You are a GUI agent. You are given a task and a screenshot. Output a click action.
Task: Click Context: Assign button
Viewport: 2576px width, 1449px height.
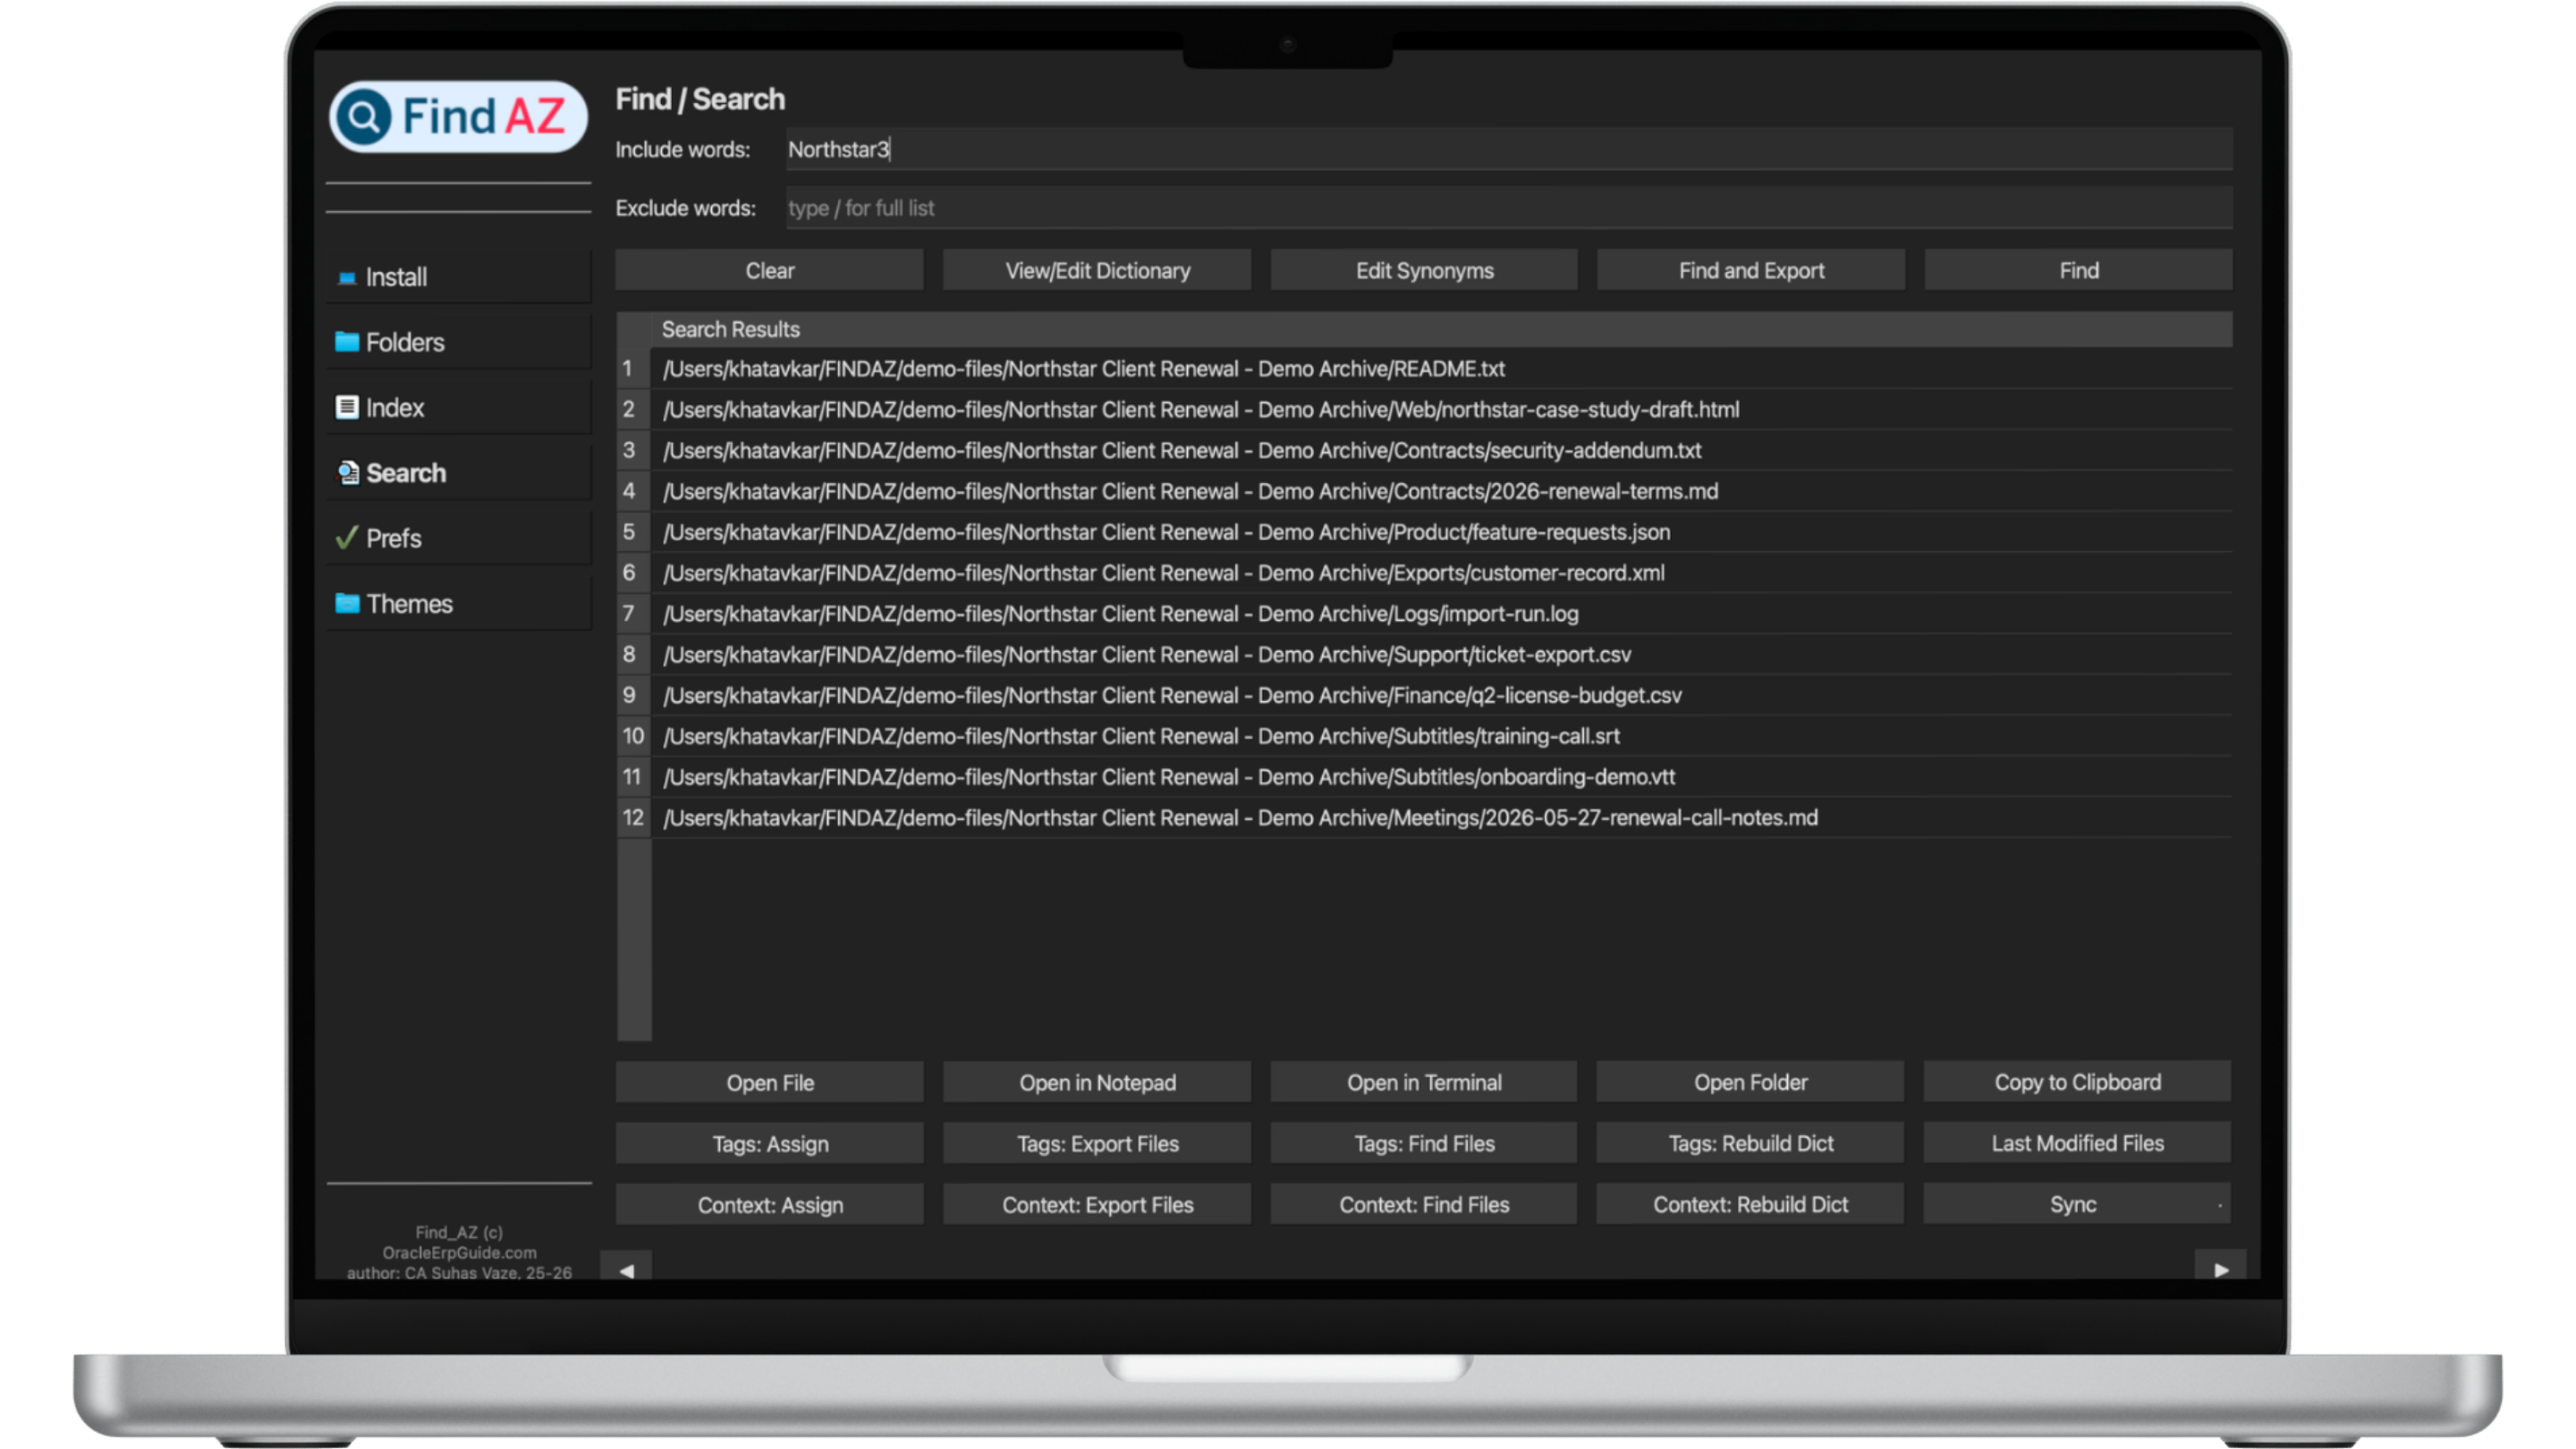769,1204
